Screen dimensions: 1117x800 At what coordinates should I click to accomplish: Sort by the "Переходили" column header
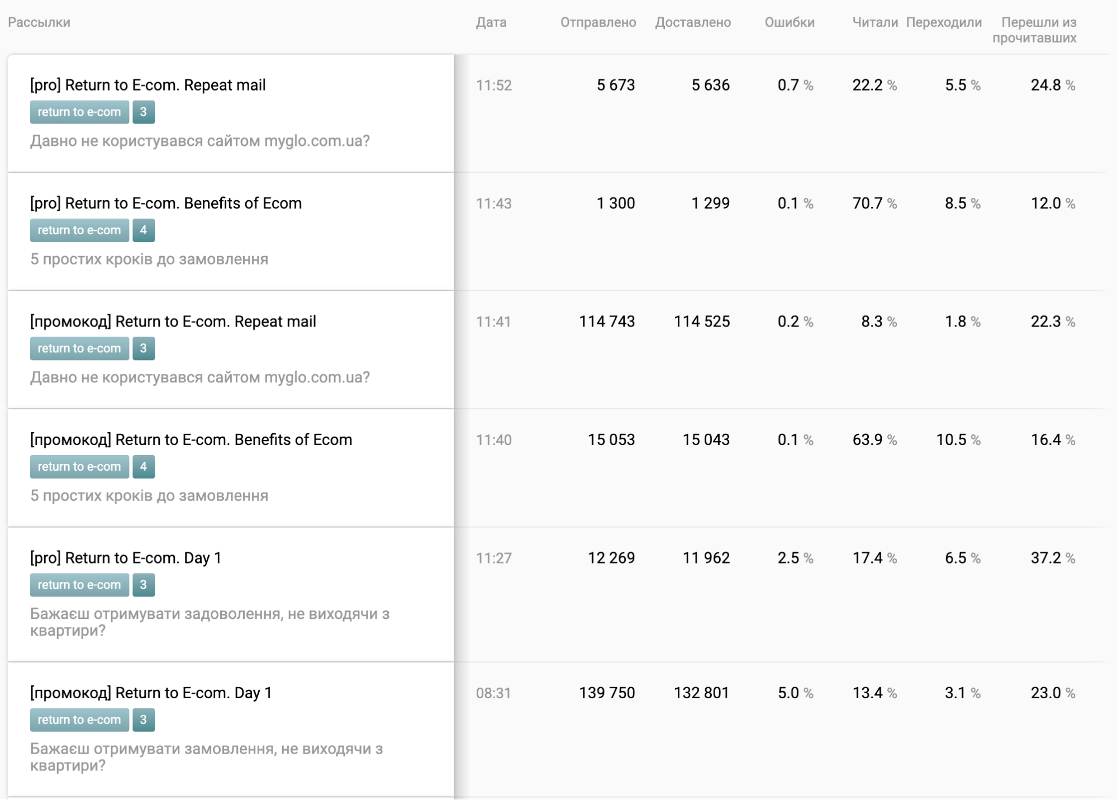click(x=944, y=22)
